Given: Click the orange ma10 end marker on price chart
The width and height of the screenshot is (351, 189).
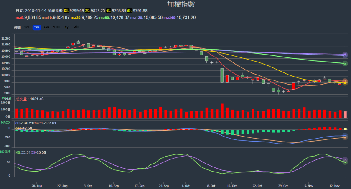Looking at the screenshot, I should (x=345, y=81).
